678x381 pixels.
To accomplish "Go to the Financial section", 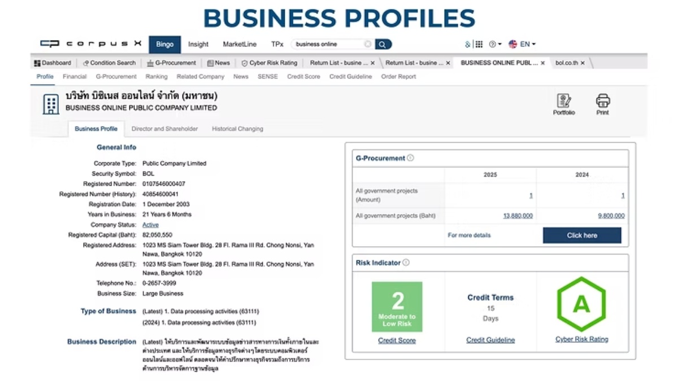I will (75, 77).
